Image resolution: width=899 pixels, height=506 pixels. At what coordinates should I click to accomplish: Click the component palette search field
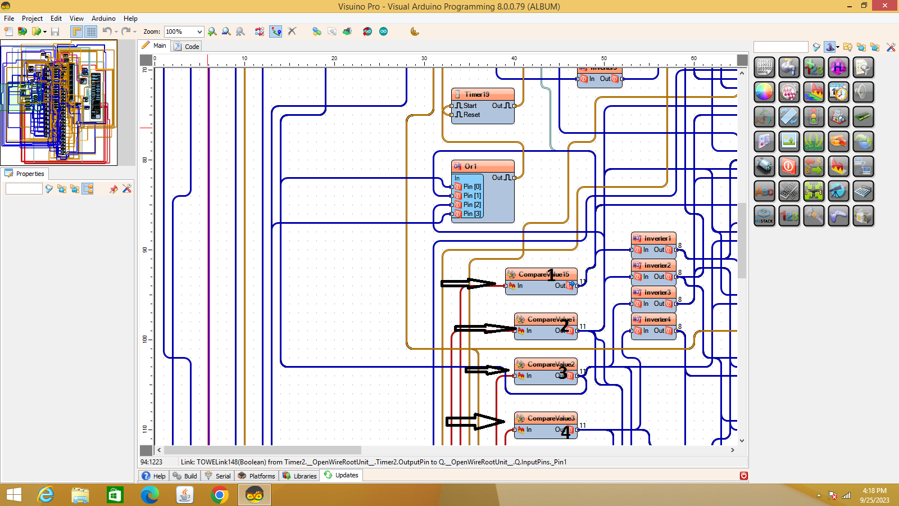click(x=780, y=47)
